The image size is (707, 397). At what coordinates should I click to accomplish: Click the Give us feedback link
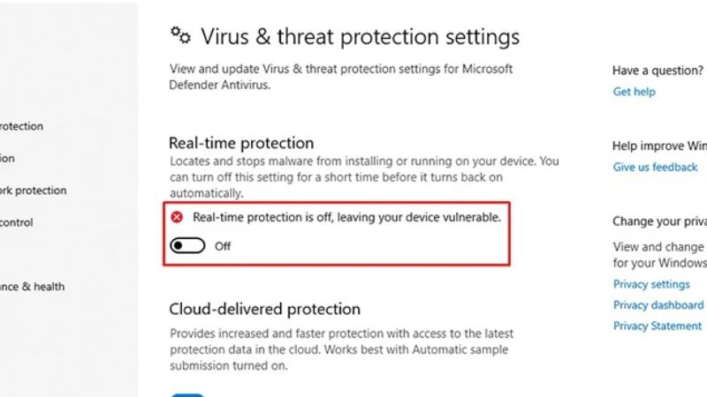(x=655, y=167)
